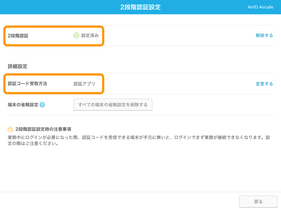
Task: Click the highlighted box around 2段階認証
Action: pyautogui.click(x=54, y=36)
